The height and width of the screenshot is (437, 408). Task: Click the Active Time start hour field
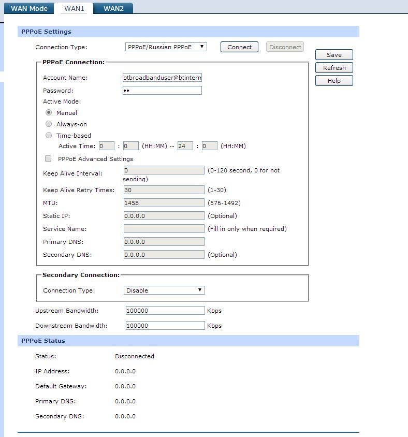point(107,146)
